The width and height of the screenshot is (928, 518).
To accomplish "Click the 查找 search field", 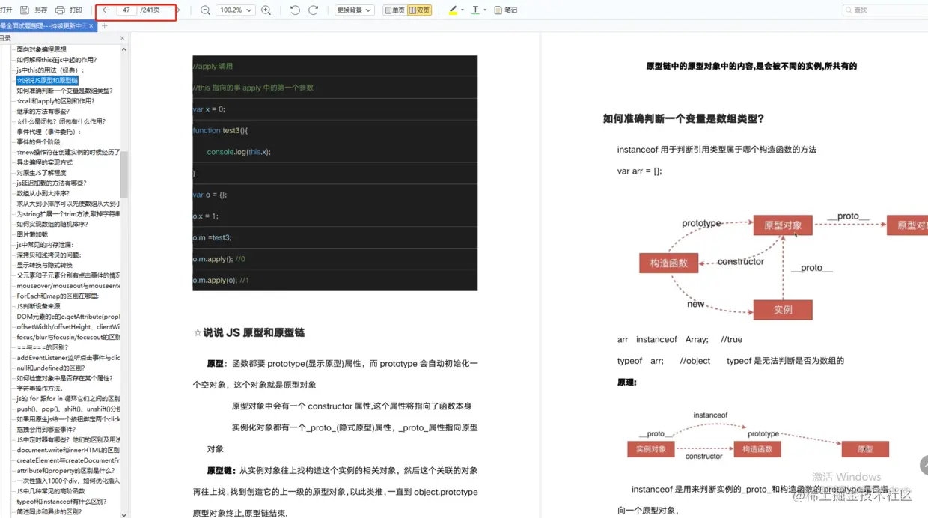I will [885, 10].
